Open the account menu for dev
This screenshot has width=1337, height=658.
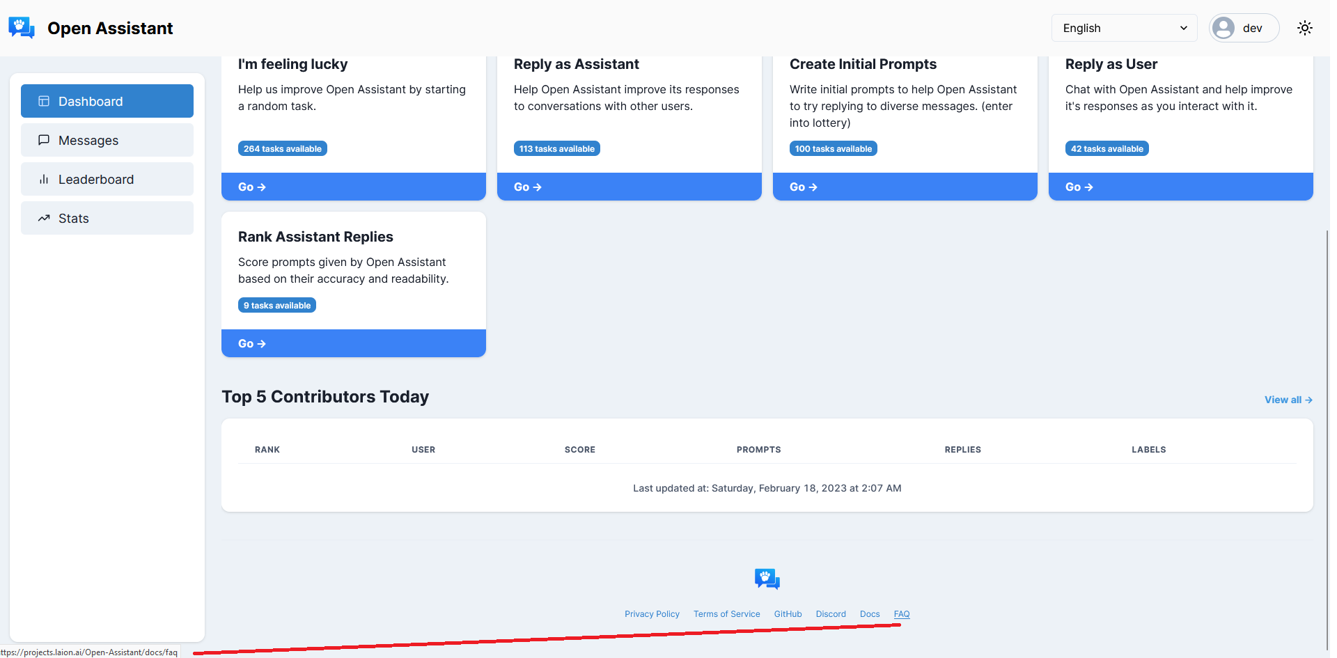point(1244,28)
